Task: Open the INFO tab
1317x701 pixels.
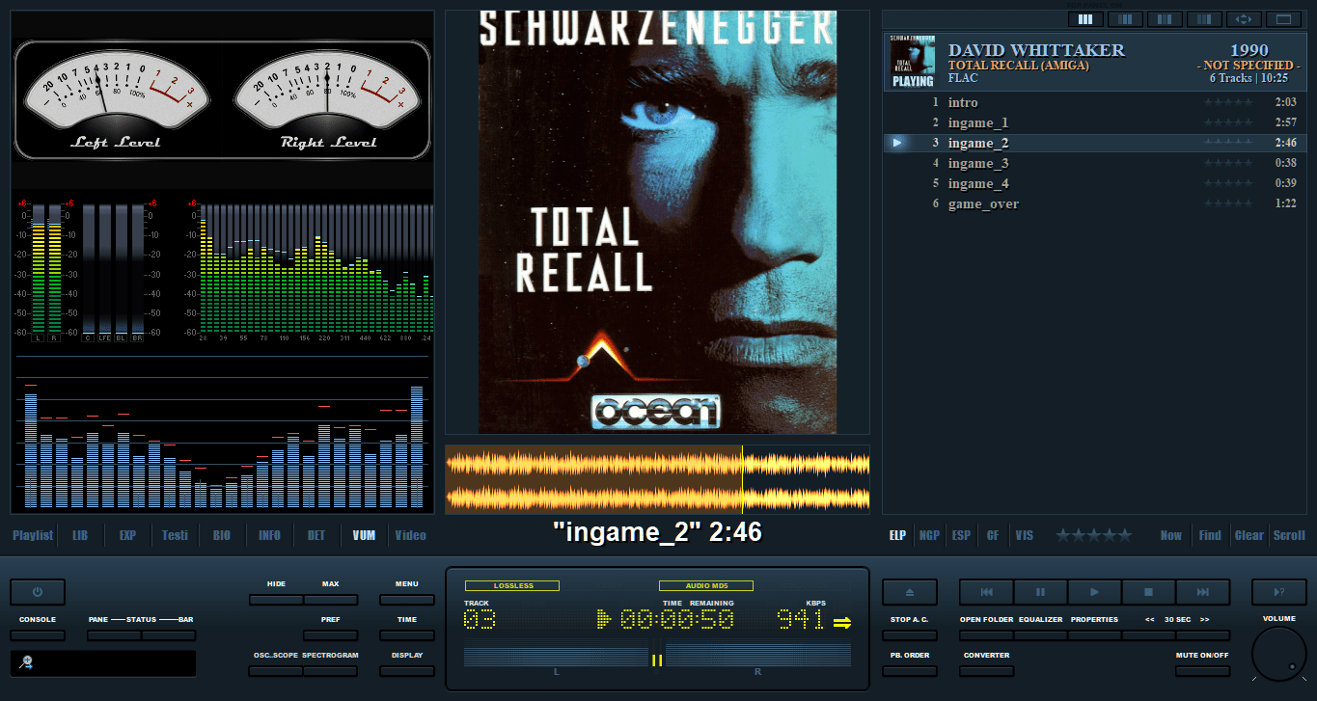Action: [x=269, y=535]
